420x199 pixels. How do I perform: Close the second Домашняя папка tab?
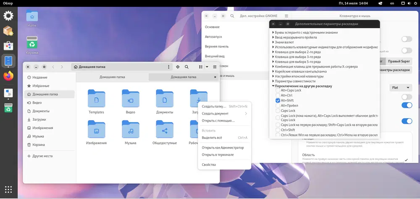click(215, 77)
